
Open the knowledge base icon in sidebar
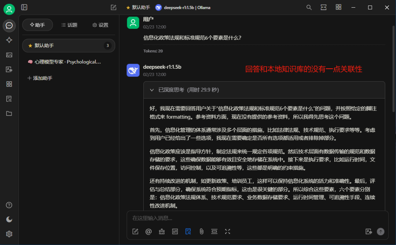click(x=9, y=99)
